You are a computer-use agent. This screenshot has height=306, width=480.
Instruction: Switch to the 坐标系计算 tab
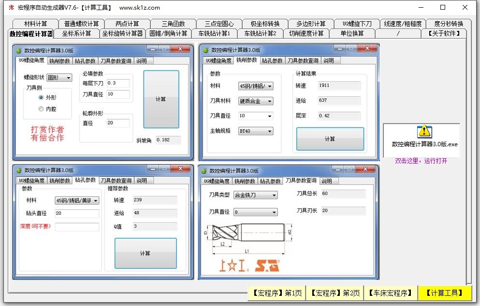pyautogui.click(x=76, y=33)
